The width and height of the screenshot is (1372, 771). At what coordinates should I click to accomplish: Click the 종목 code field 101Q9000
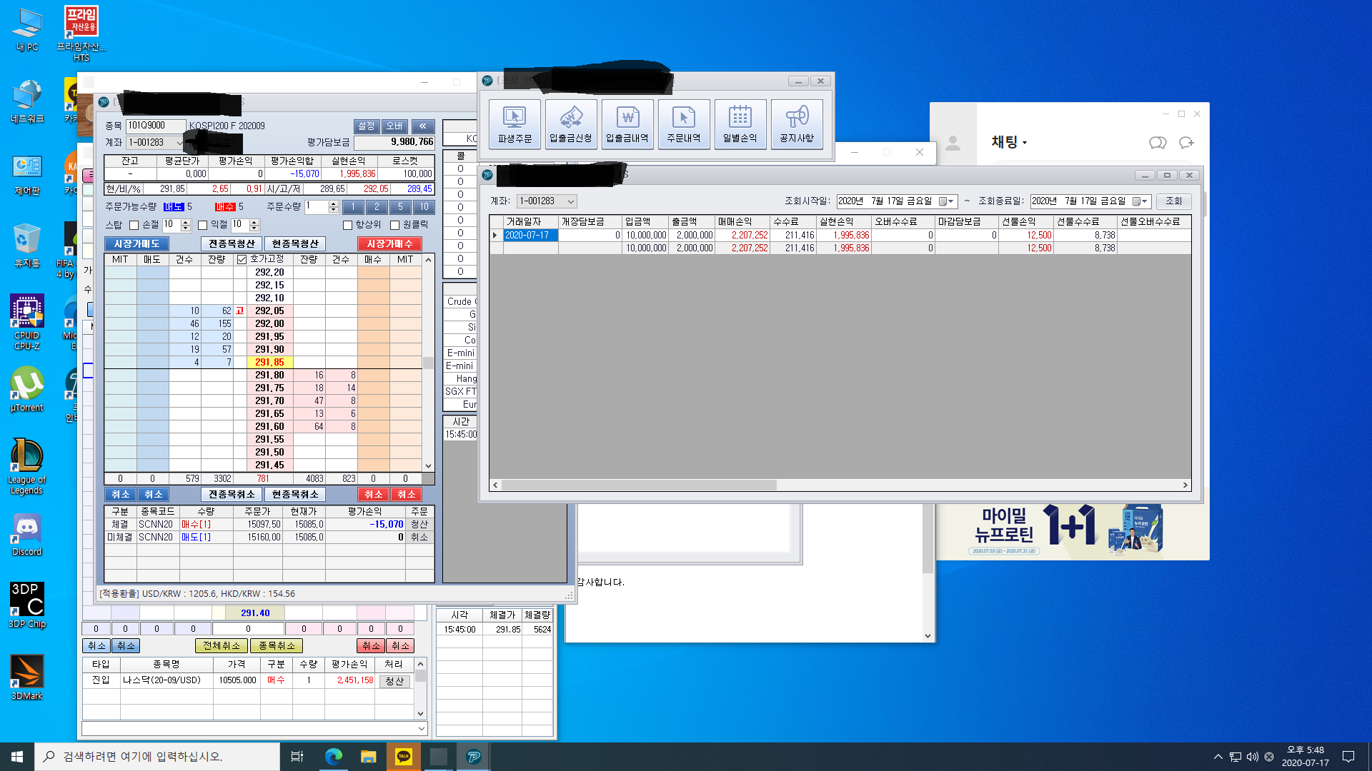[156, 126]
